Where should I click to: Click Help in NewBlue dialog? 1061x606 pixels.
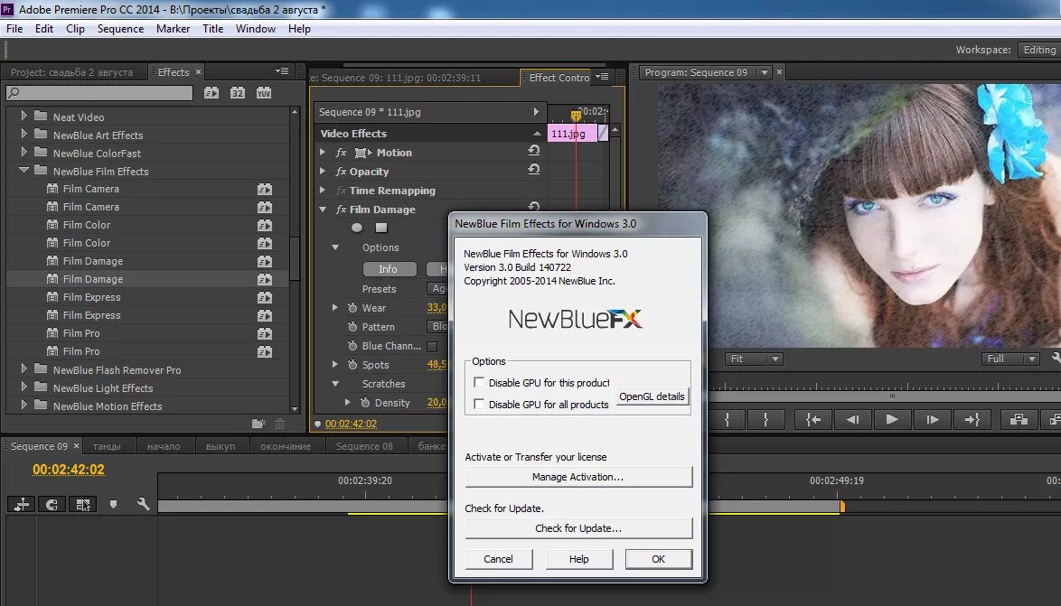[578, 559]
